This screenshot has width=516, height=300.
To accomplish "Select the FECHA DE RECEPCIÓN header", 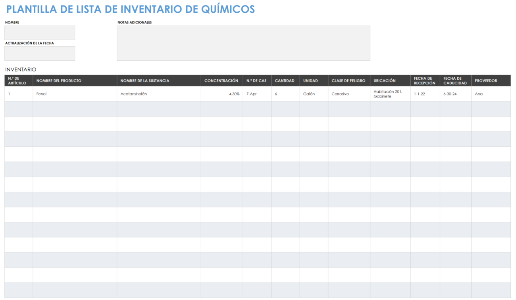I will point(424,80).
